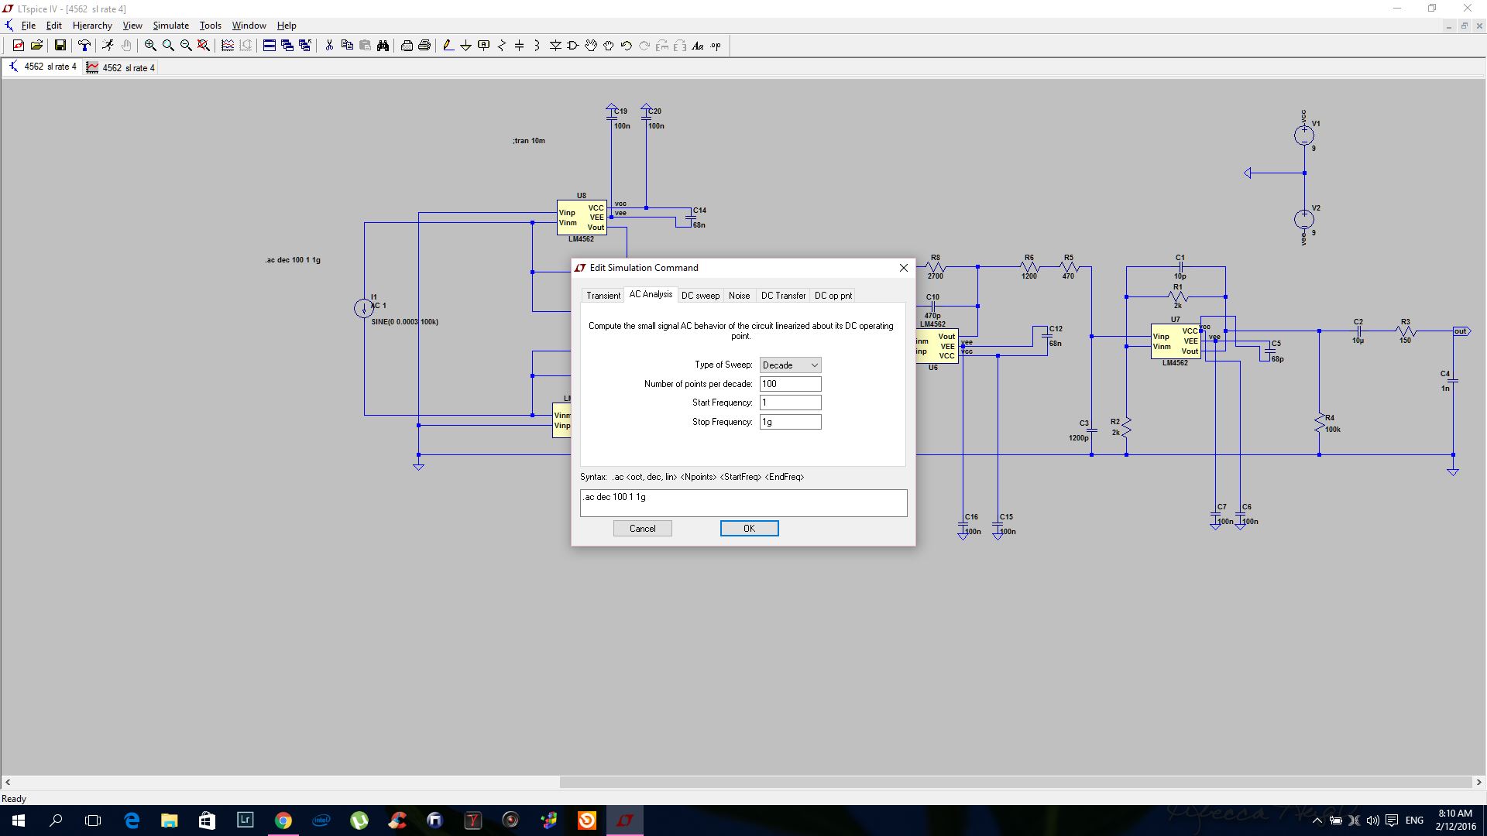Click the Cascade Windows icon
Viewport: 1487px width, 836px height.
tap(287, 46)
